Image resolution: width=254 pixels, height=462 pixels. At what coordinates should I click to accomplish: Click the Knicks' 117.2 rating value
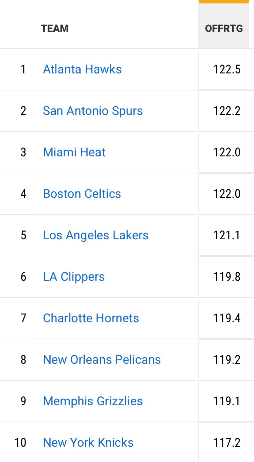[227, 443]
